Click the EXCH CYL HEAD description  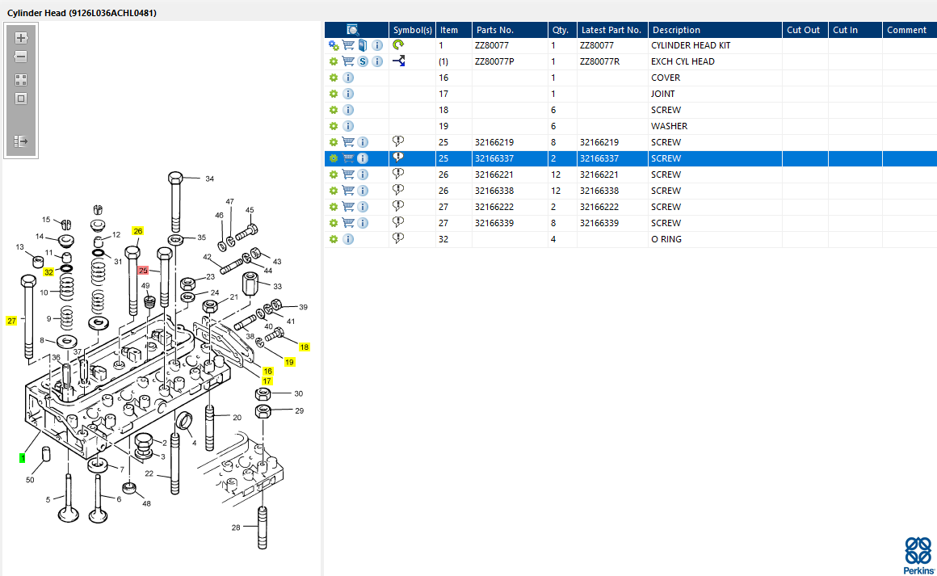click(x=683, y=61)
